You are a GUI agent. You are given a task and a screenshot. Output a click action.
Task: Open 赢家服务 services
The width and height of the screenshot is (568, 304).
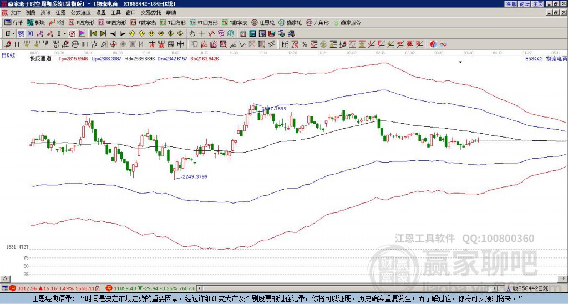click(x=347, y=22)
